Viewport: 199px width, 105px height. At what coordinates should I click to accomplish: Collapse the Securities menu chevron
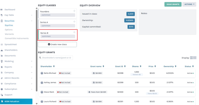coord(32,21)
